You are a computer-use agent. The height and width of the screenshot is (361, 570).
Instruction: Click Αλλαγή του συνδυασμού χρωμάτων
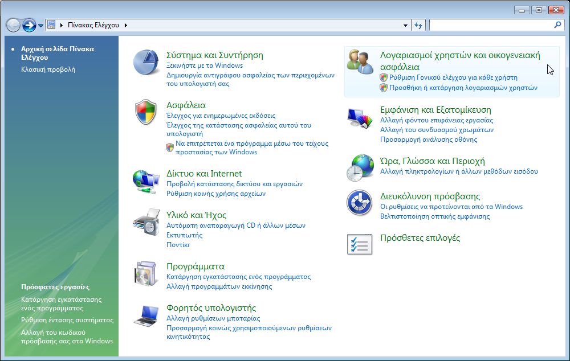coord(437,130)
